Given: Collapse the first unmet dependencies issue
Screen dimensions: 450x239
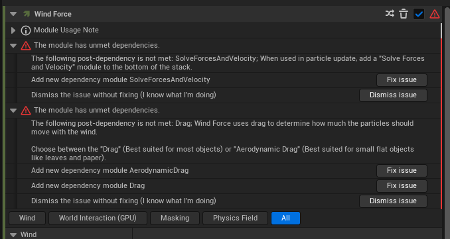Looking at the screenshot, I should click(x=13, y=46).
